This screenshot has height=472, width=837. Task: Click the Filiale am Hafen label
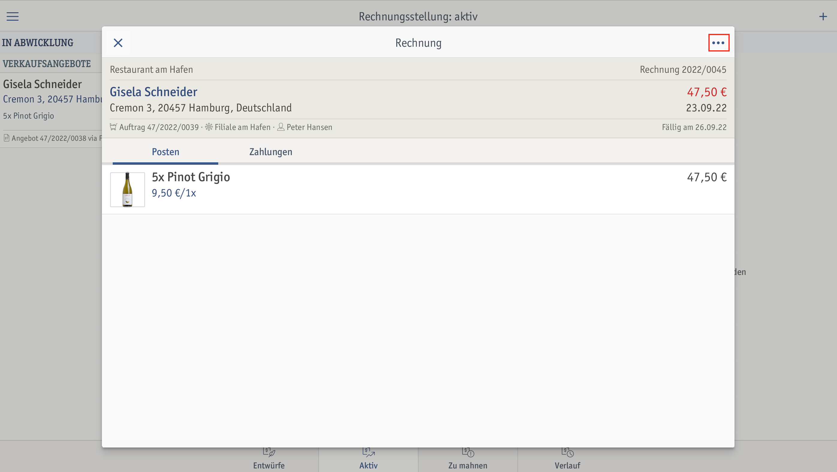[243, 127]
